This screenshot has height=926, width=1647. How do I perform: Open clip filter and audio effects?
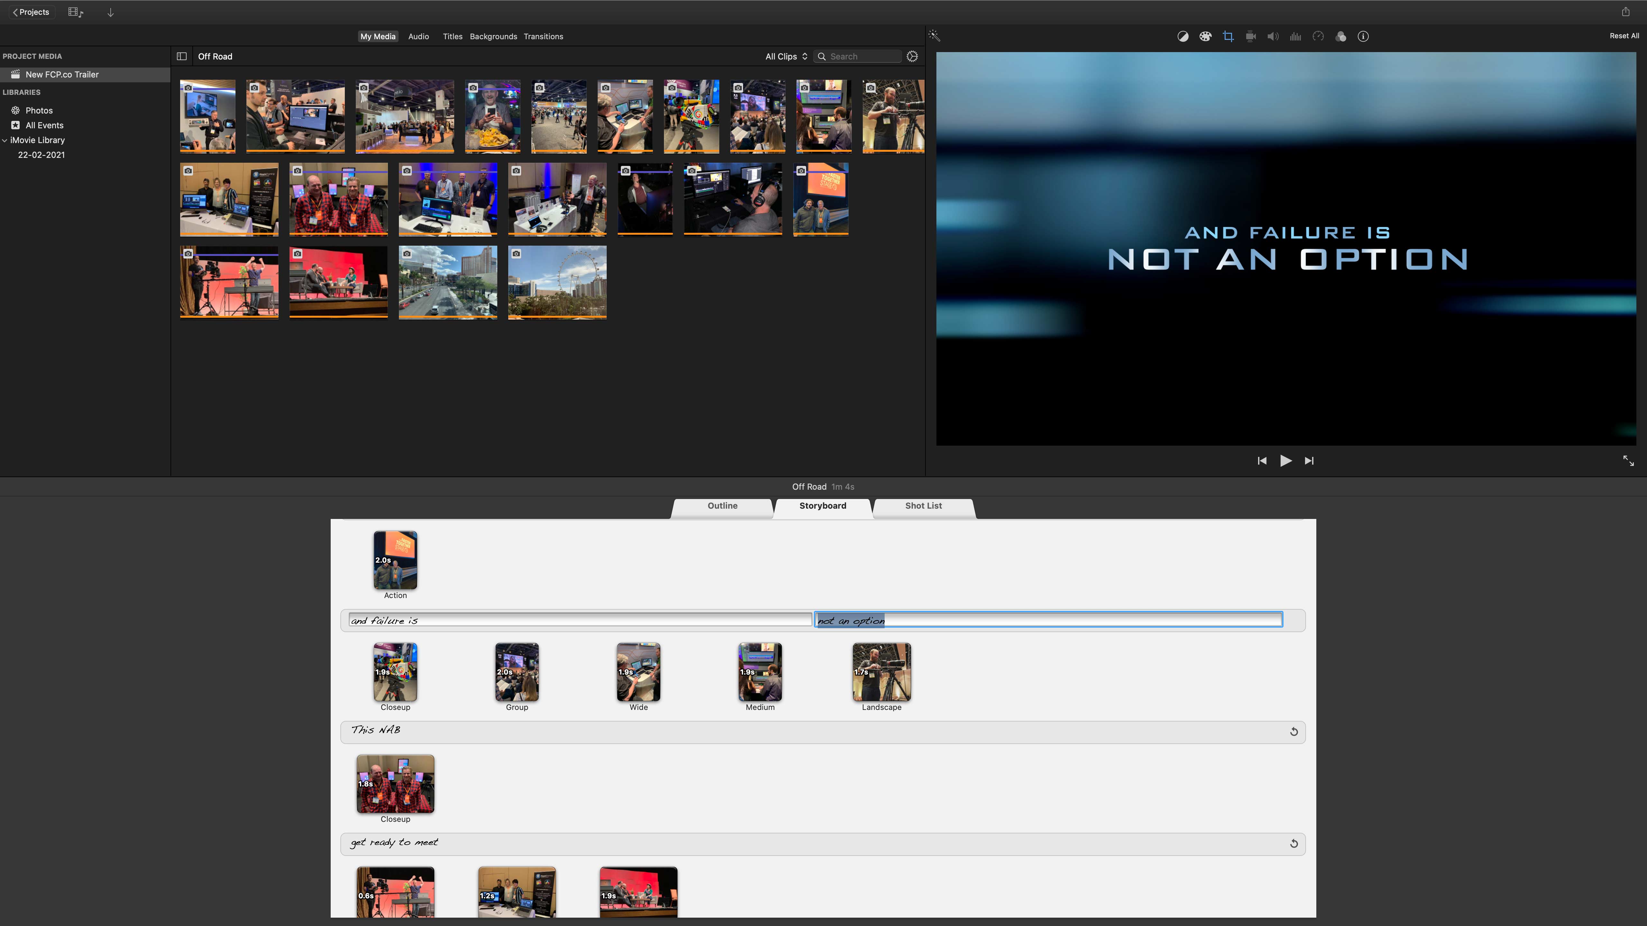point(1341,36)
